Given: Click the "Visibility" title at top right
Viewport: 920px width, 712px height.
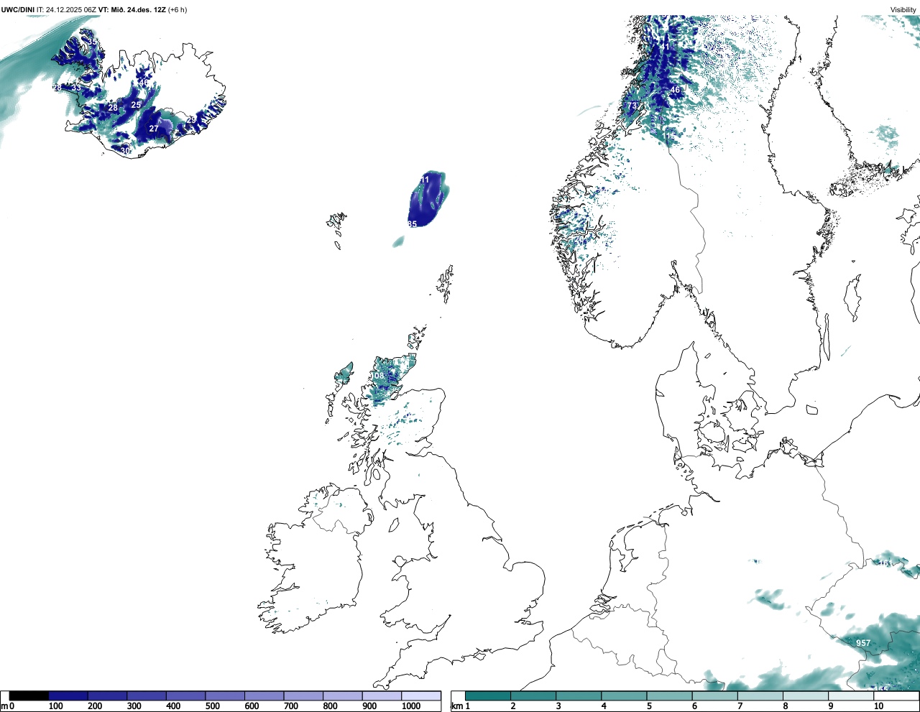Looking at the screenshot, I should click(903, 10).
